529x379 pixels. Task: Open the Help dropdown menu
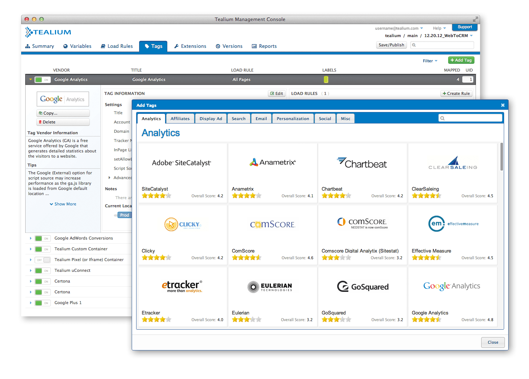click(439, 28)
